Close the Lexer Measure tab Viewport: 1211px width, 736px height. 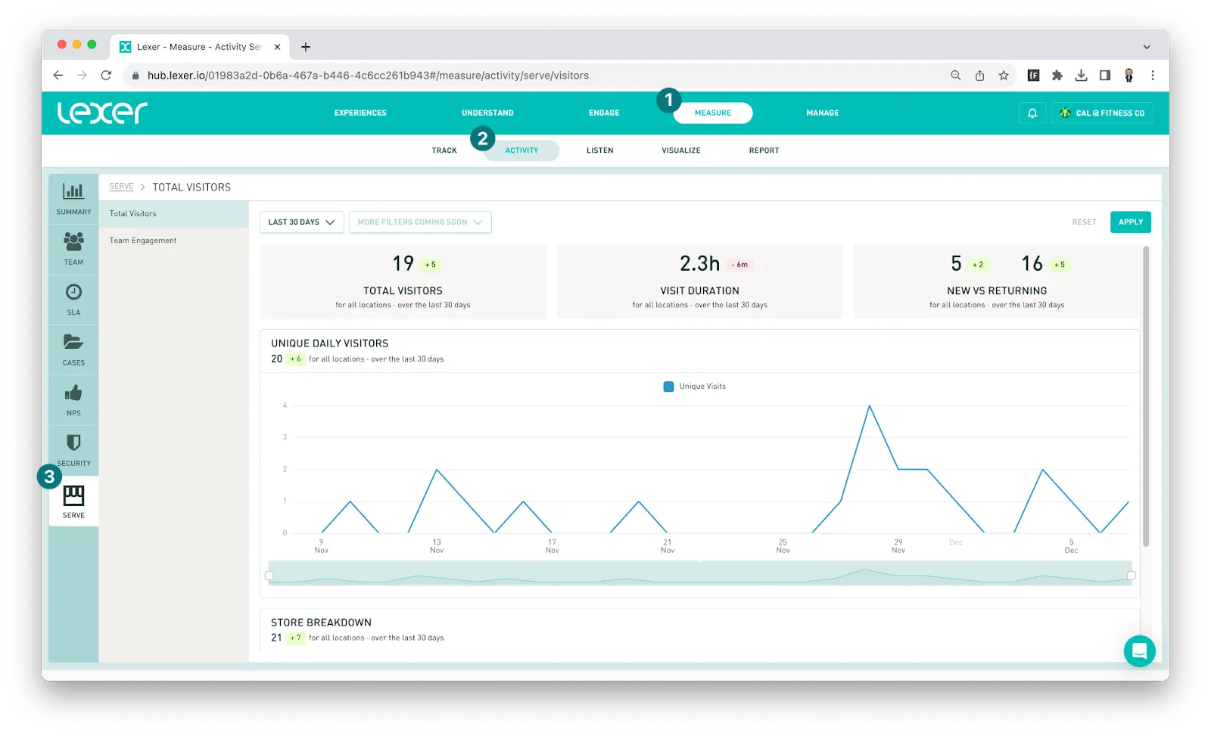(x=278, y=47)
